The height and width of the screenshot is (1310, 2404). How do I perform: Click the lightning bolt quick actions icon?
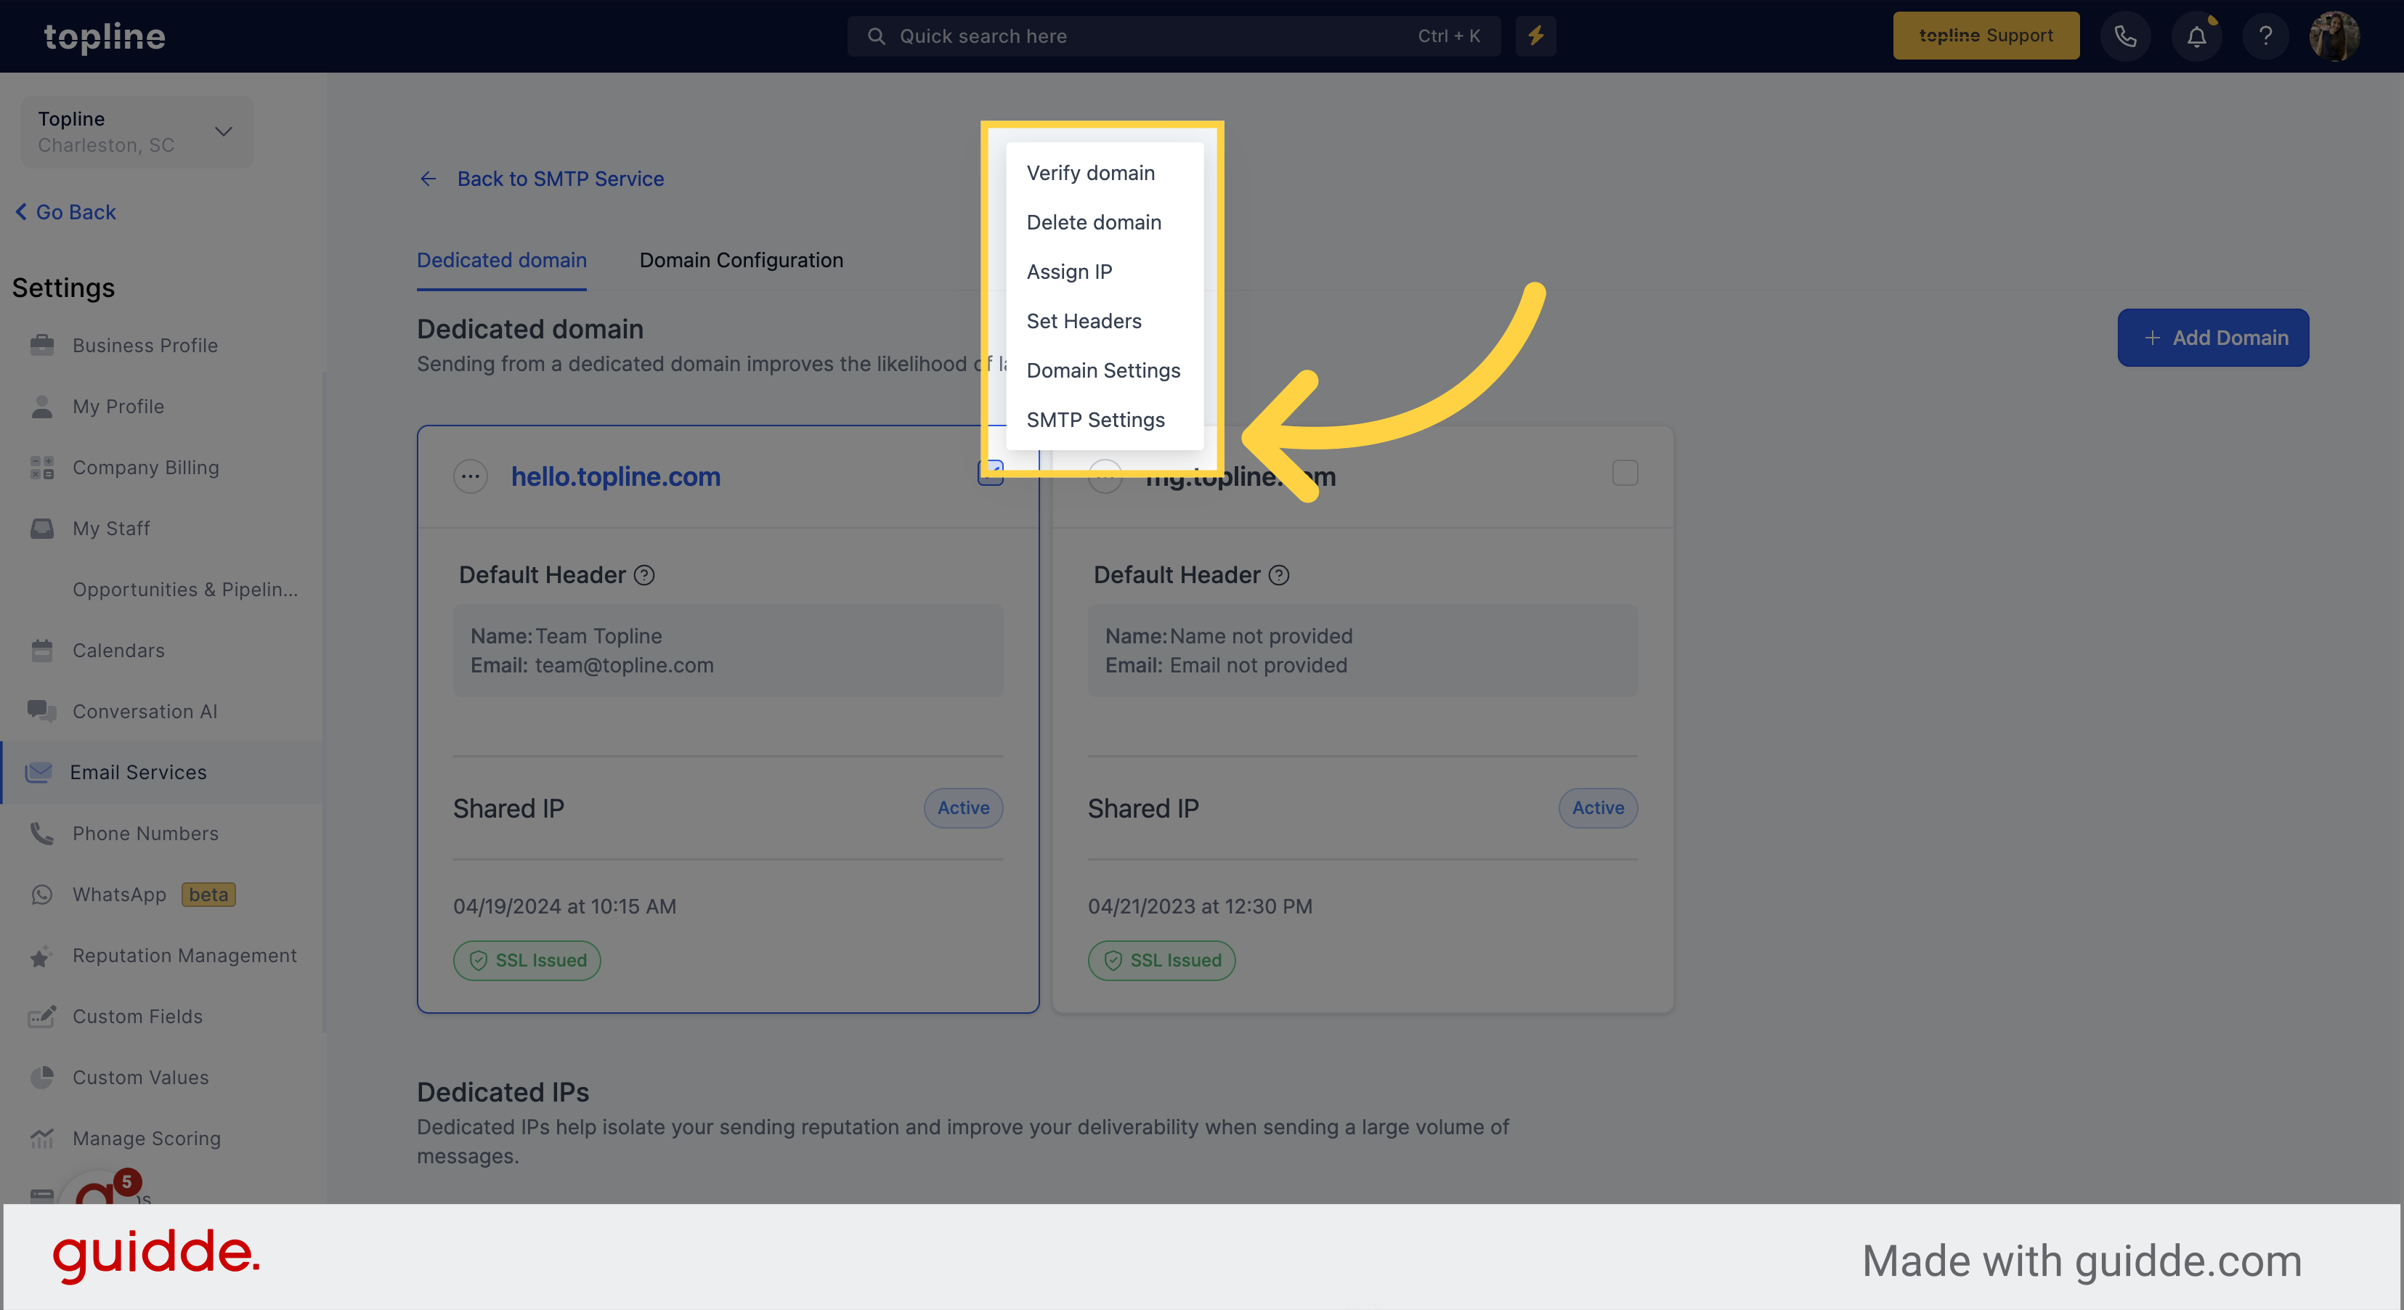click(x=1536, y=36)
